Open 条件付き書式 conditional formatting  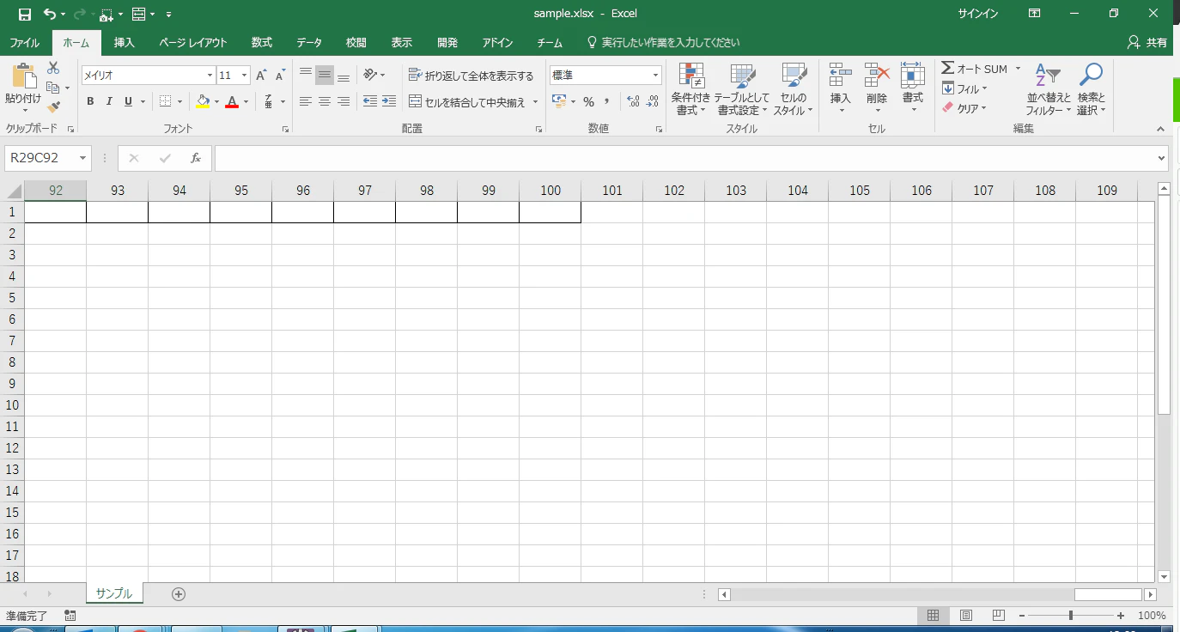[691, 89]
